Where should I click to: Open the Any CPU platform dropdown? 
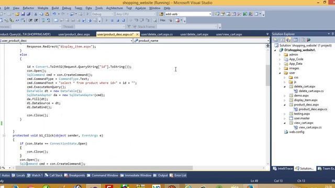pyautogui.click(x=155, y=14)
